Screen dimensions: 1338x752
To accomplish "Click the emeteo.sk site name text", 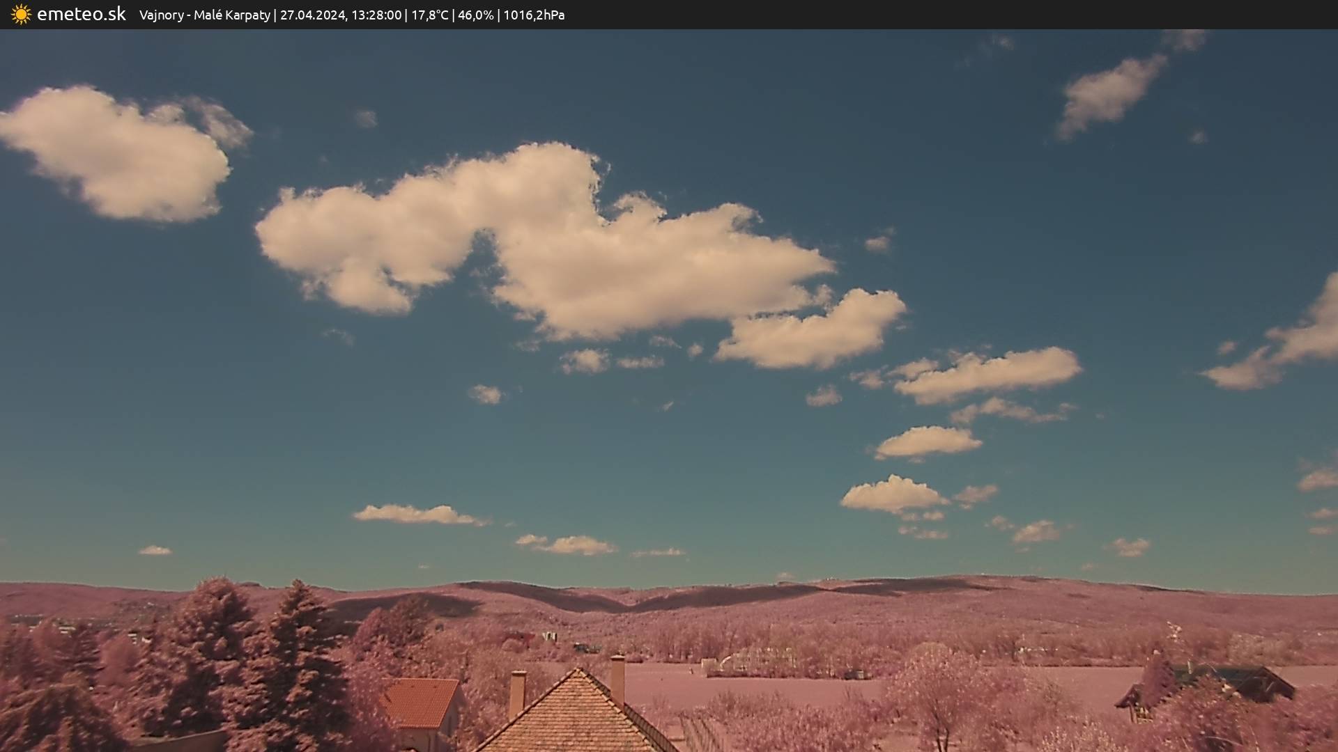I will [81, 15].
